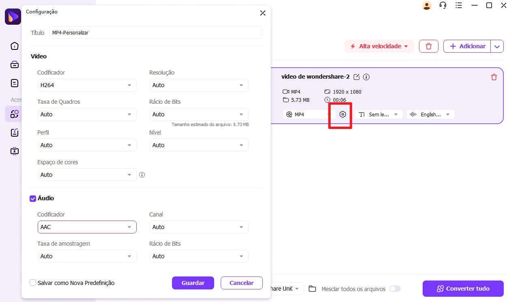Show info for video de wondershare-2
The width and height of the screenshot is (507, 302).
click(x=366, y=77)
